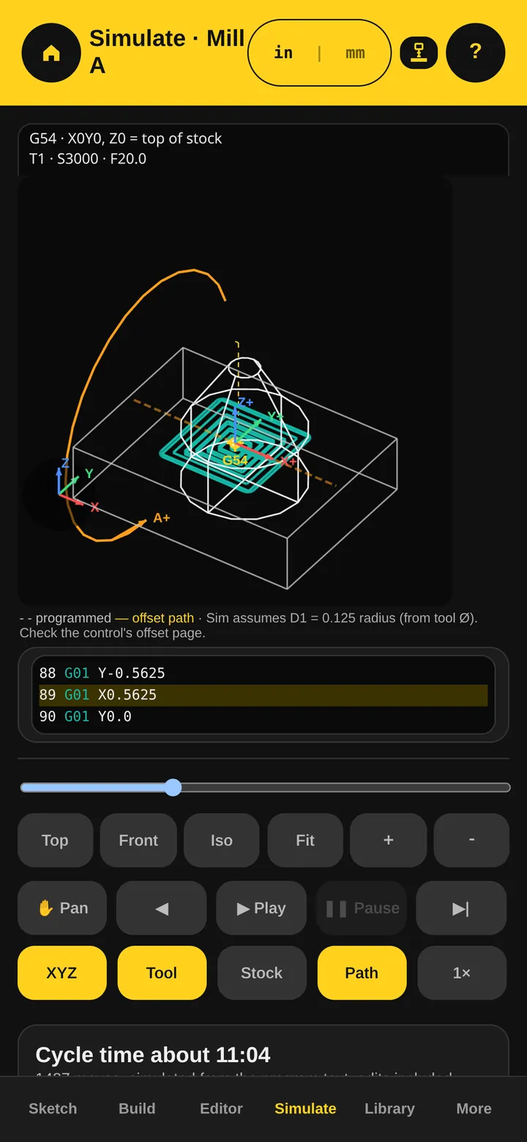The height and width of the screenshot is (1142, 527).
Task: Switch units to inches
Action: [x=283, y=53]
